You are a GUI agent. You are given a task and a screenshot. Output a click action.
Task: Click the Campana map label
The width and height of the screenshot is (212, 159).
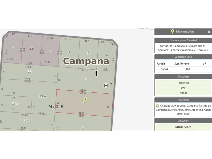pos(86,61)
